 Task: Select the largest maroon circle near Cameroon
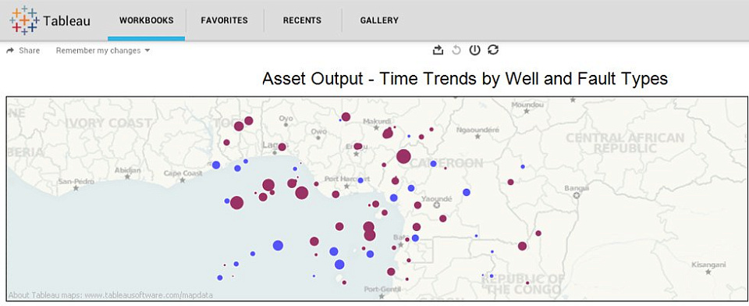403,156
